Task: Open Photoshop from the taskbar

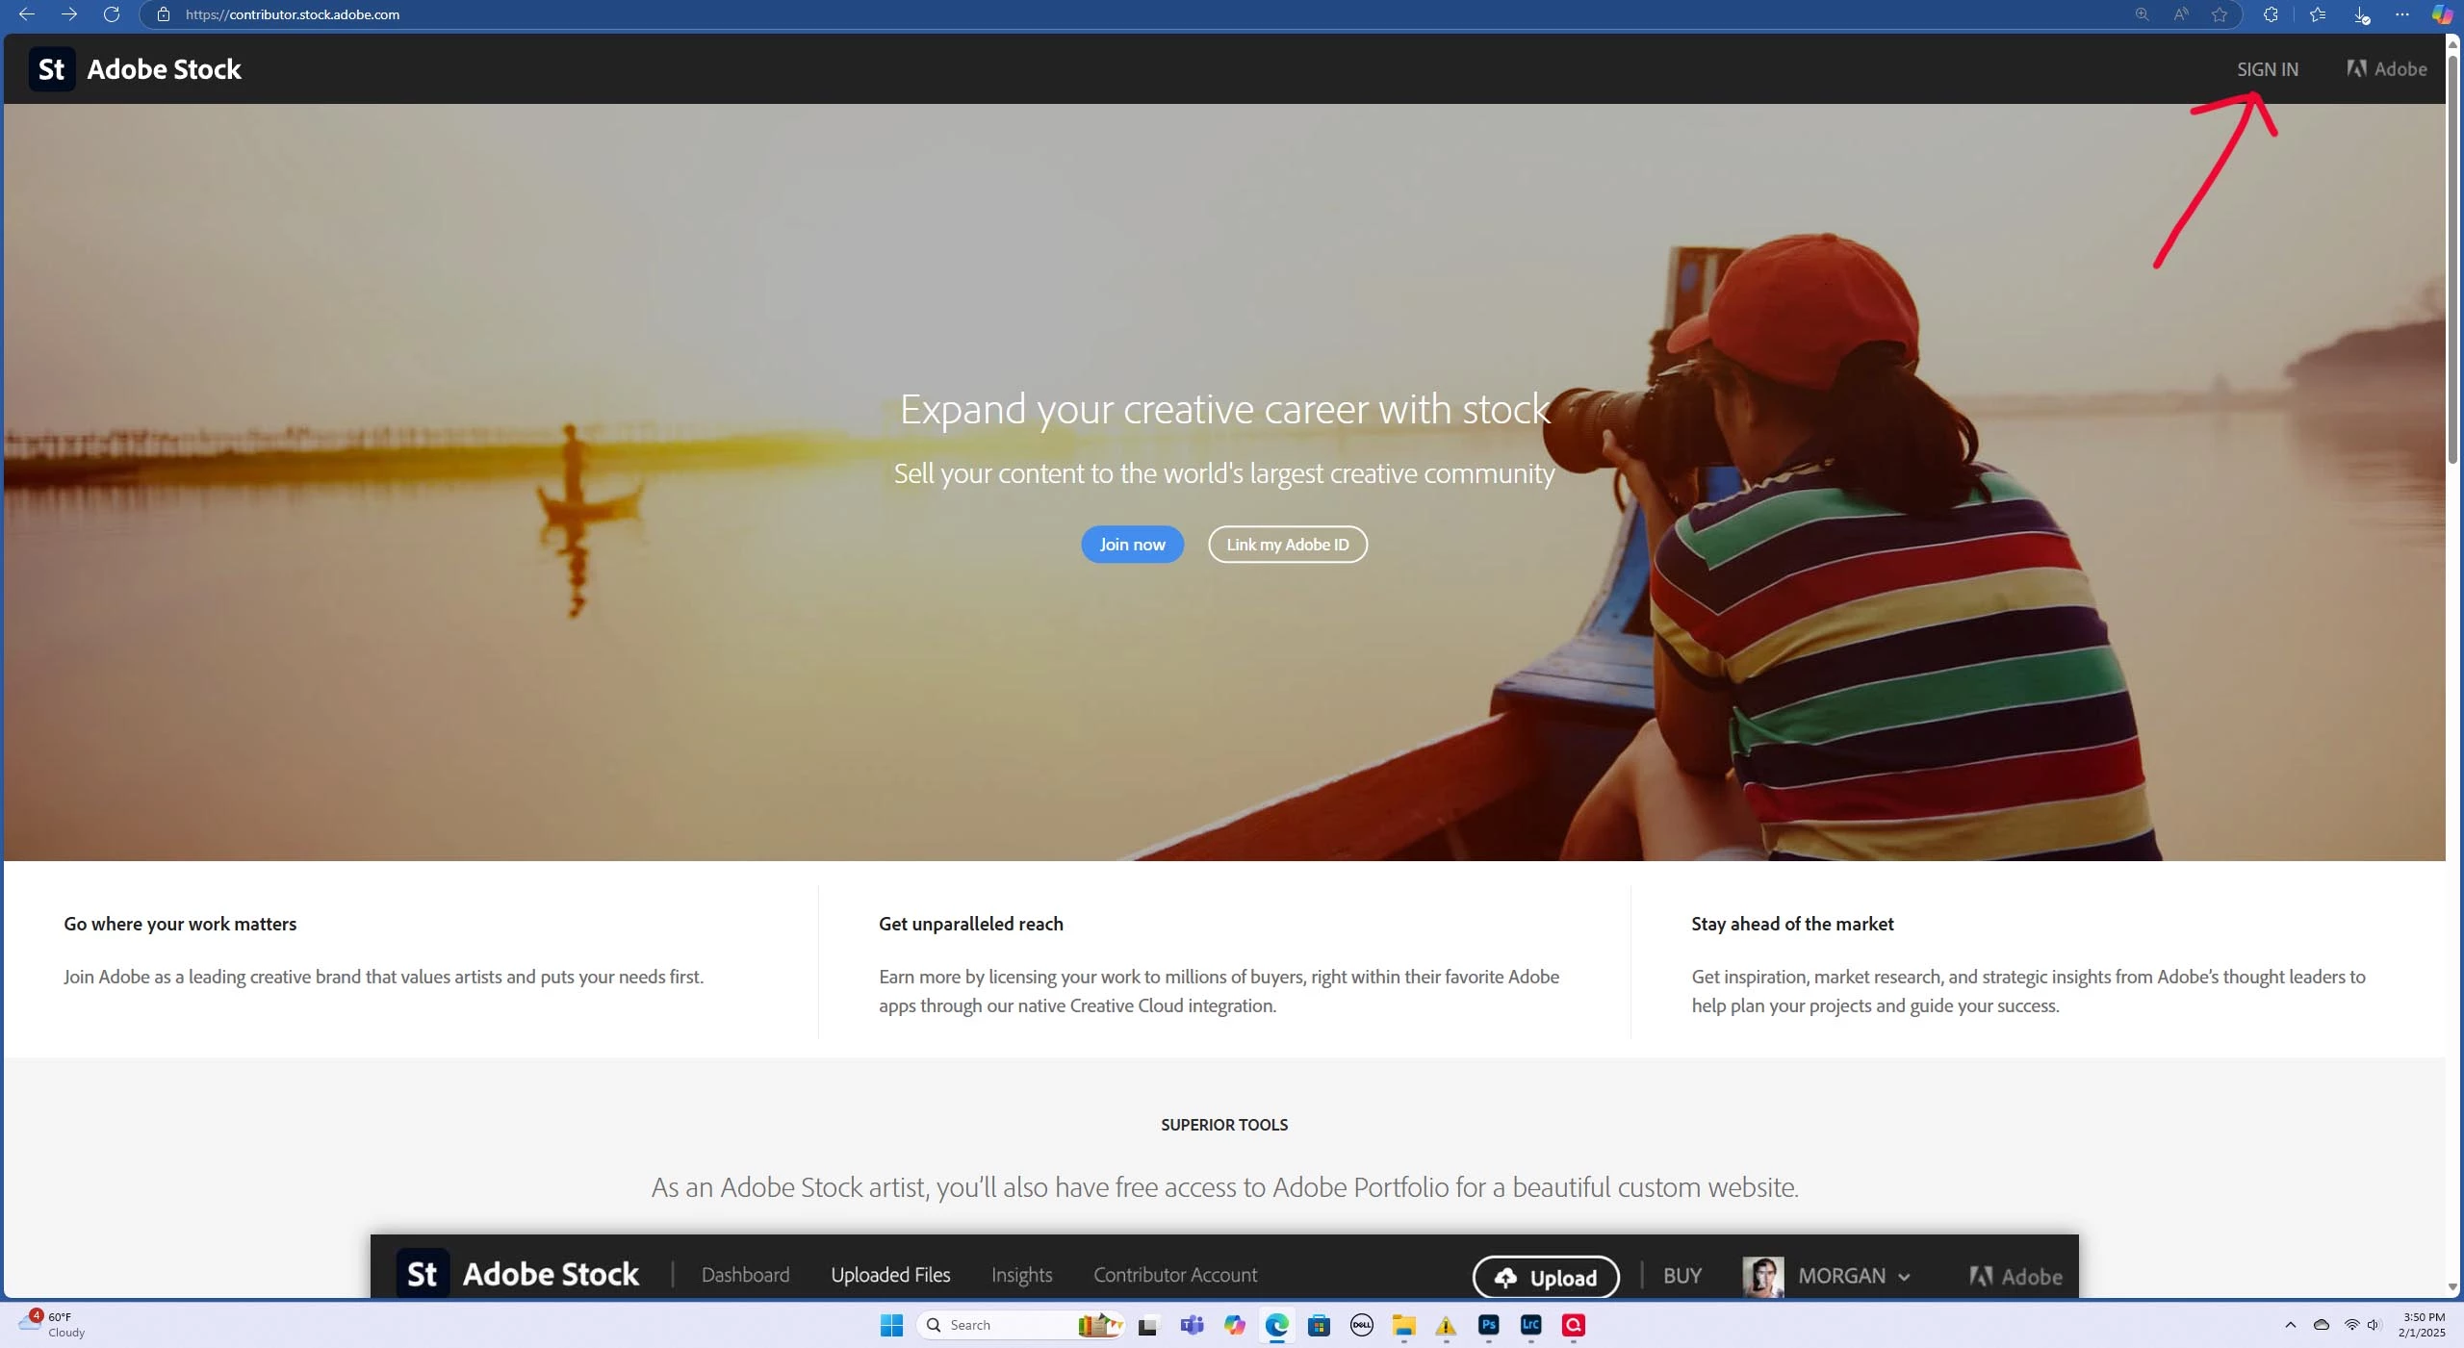Action: [x=1488, y=1325]
